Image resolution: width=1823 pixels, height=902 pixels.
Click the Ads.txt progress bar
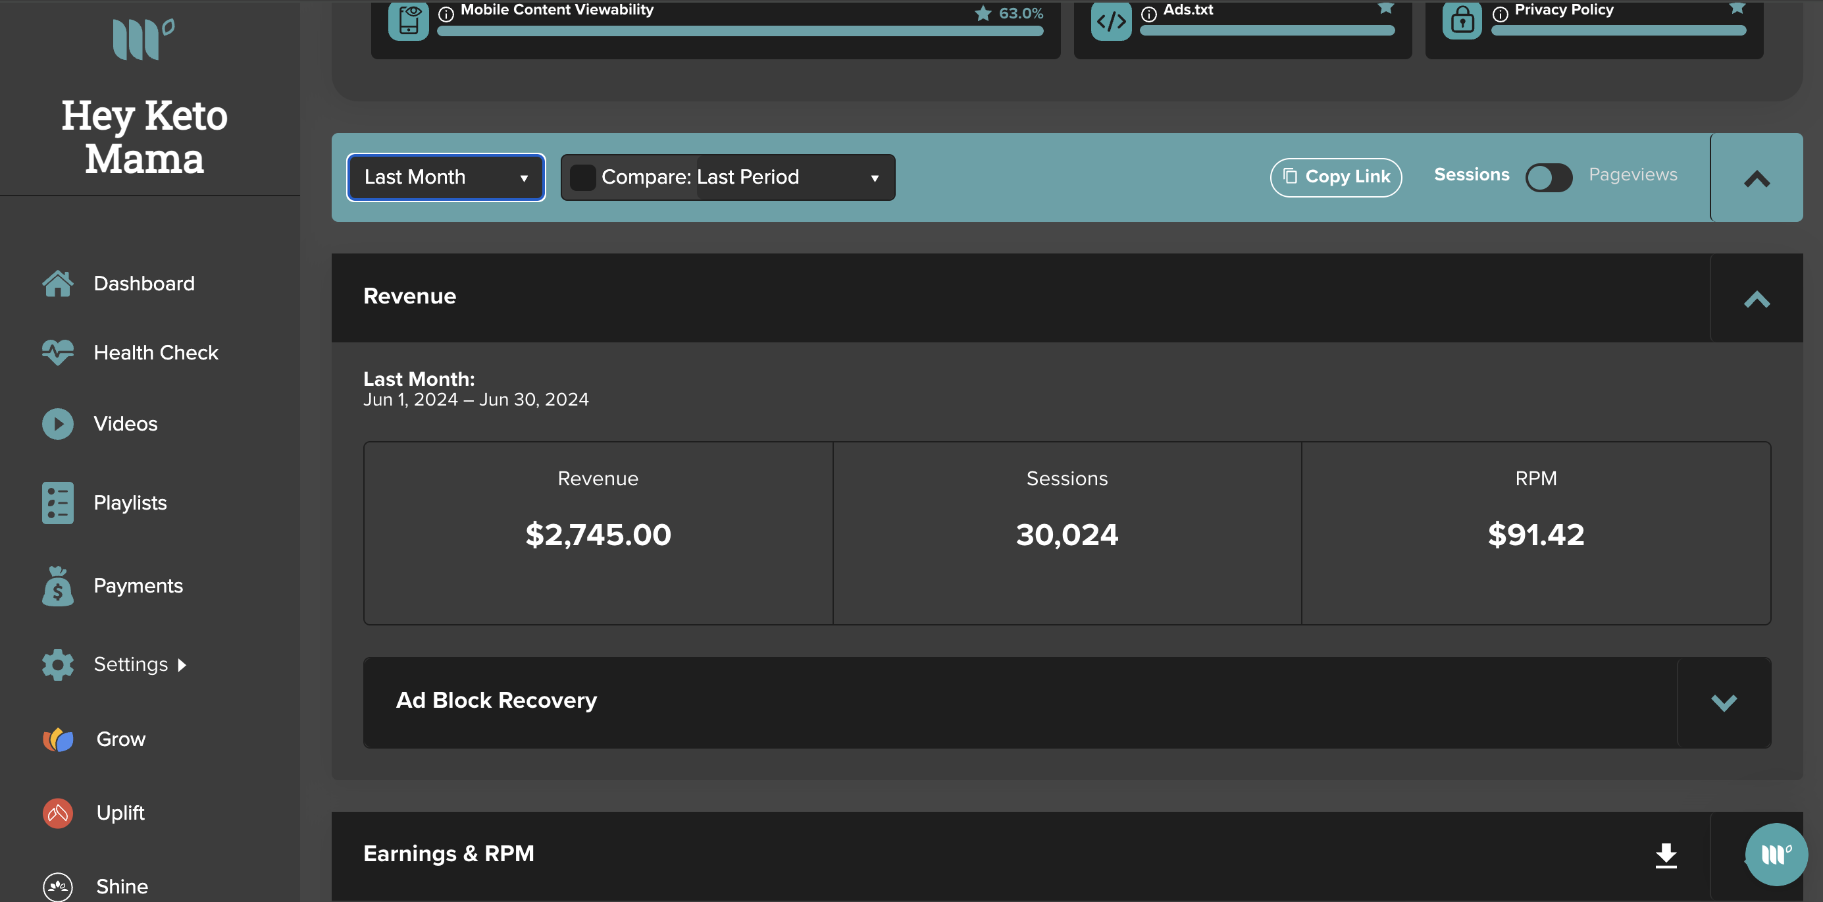point(1267,30)
